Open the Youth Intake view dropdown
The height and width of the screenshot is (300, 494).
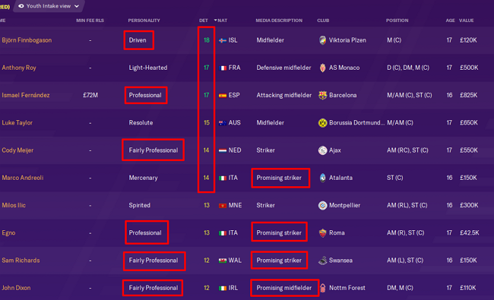[x=49, y=6]
